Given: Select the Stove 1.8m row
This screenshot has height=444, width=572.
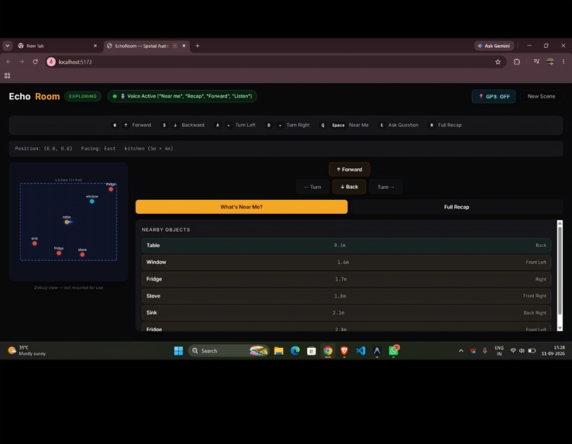Looking at the screenshot, I should [x=346, y=296].
